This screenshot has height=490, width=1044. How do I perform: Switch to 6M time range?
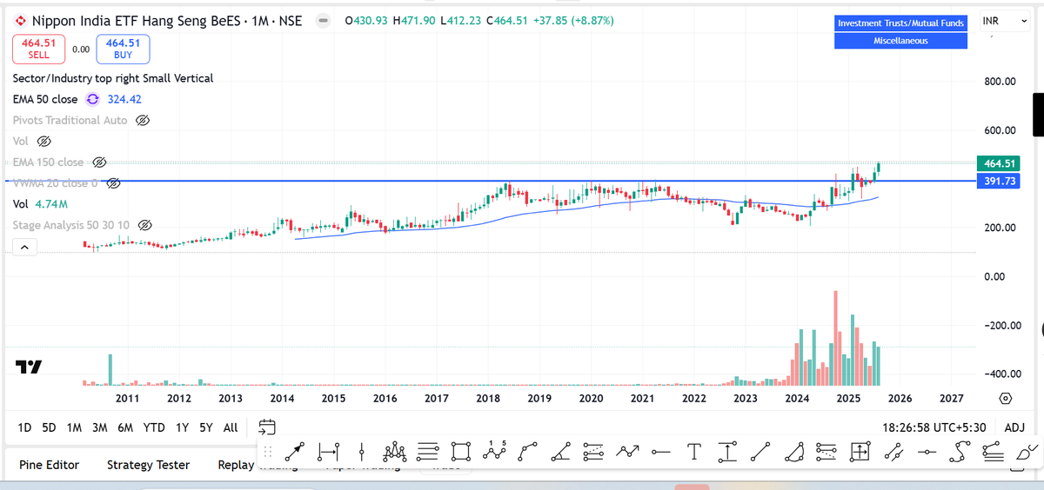click(126, 427)
